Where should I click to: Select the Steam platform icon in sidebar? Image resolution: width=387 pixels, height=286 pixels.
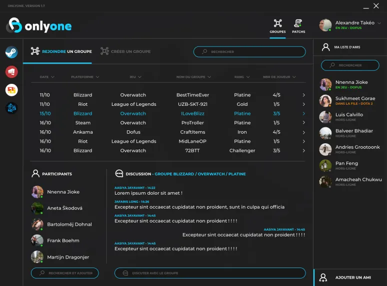point(11,52)
